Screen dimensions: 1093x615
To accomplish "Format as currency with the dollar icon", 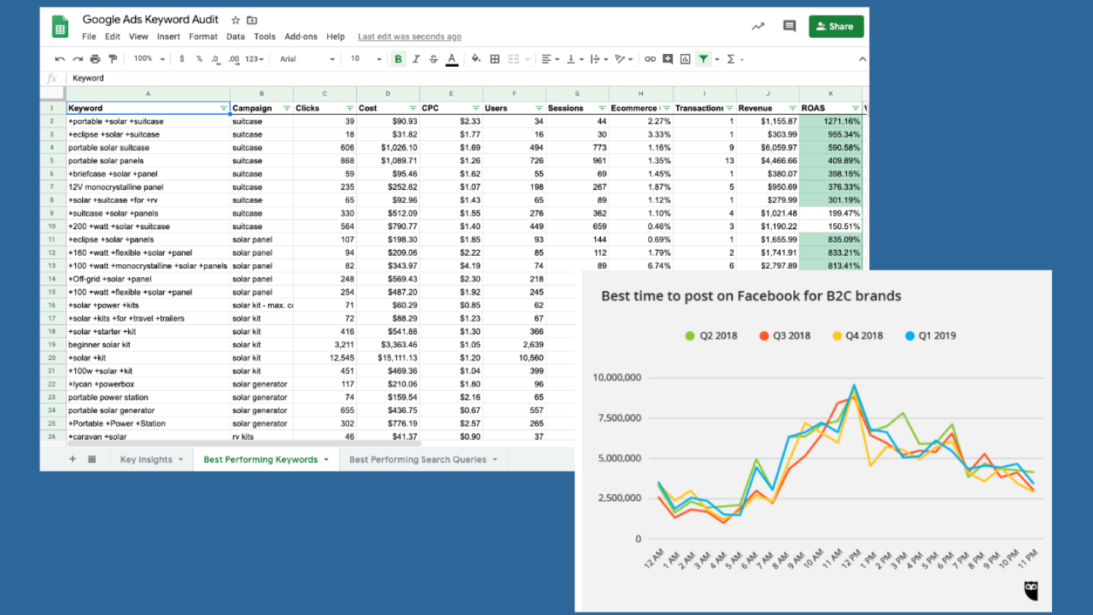I will (x=182, y=59).
